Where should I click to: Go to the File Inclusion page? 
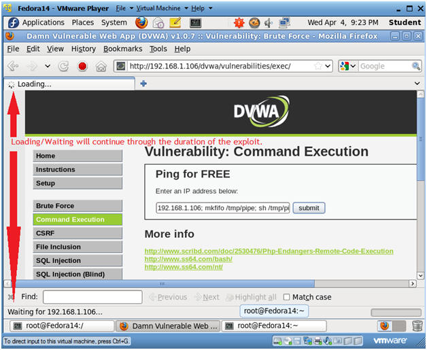78,247
